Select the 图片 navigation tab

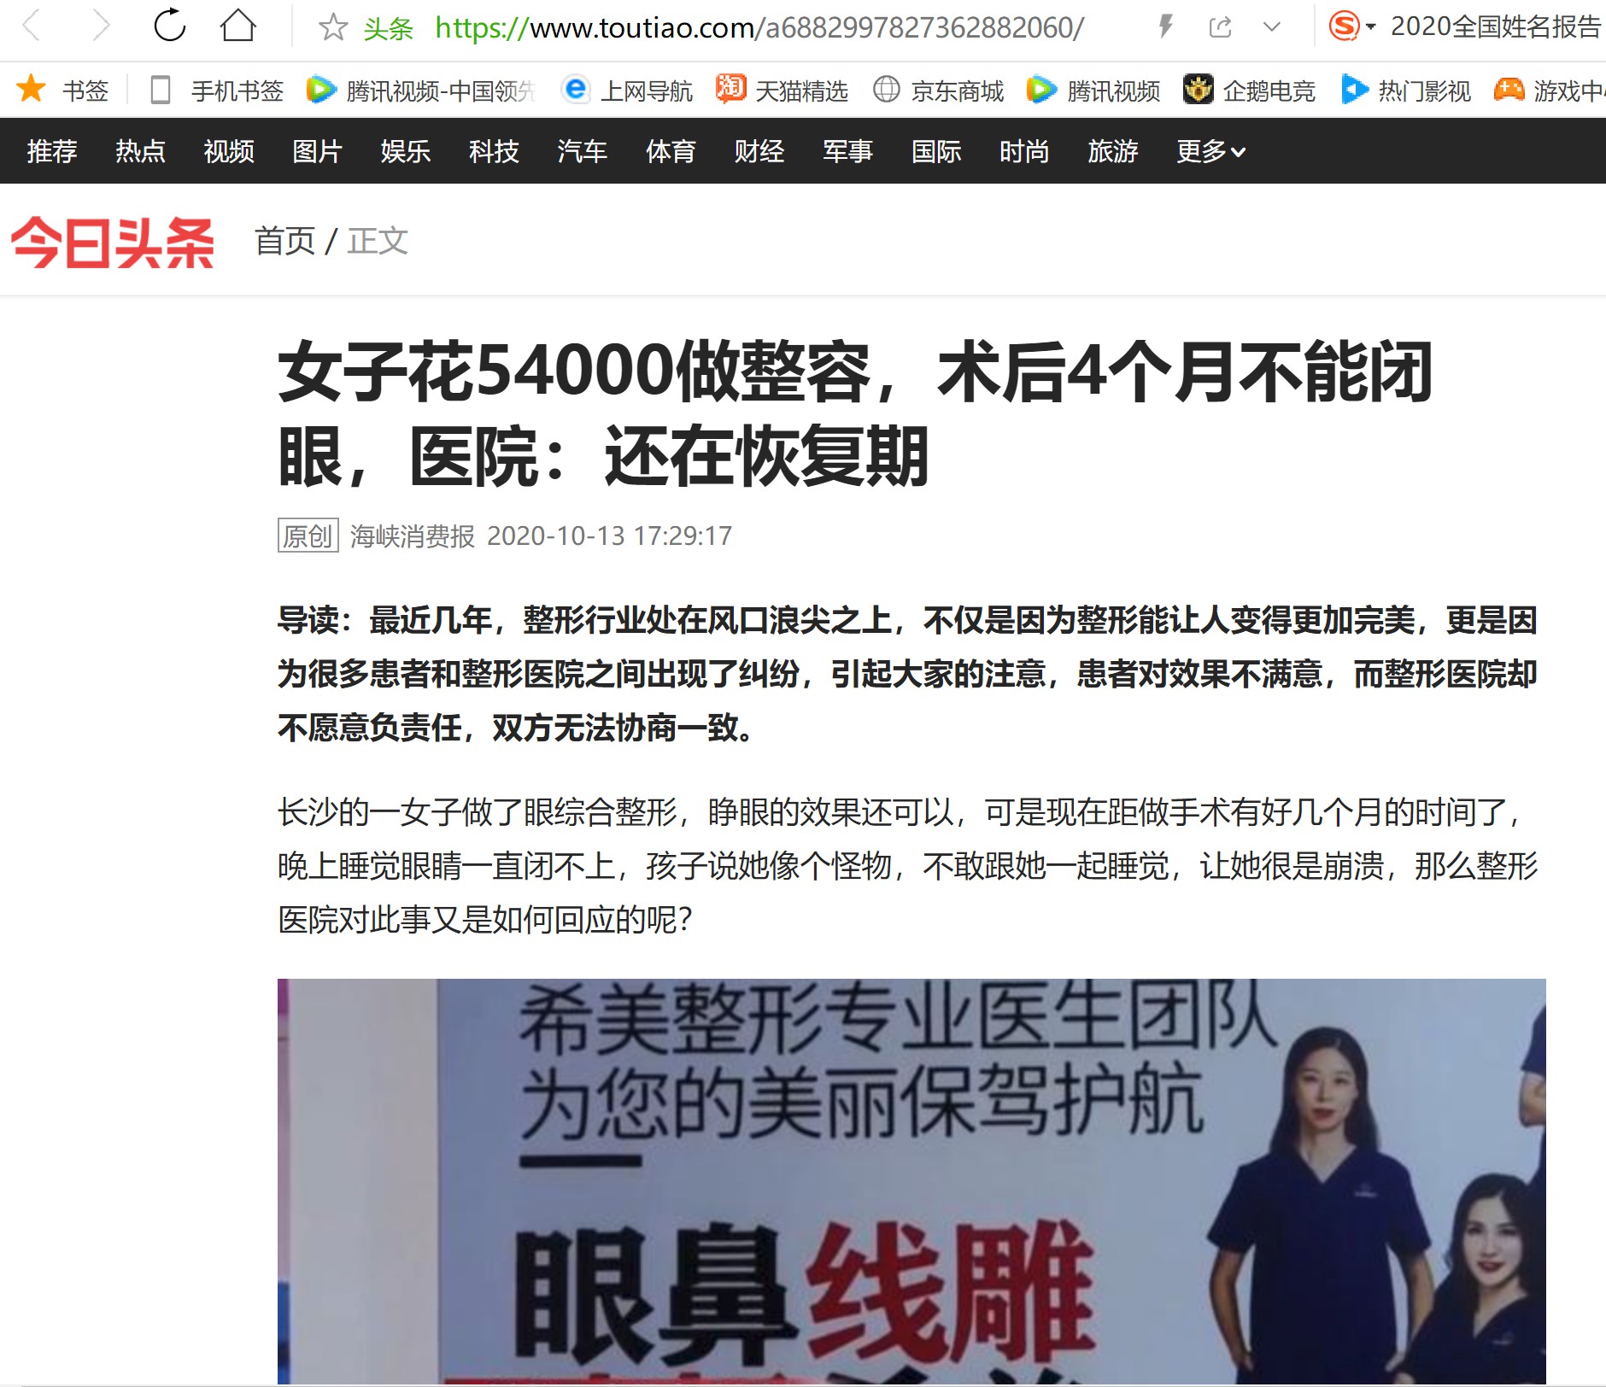click(x=317, y=151)
